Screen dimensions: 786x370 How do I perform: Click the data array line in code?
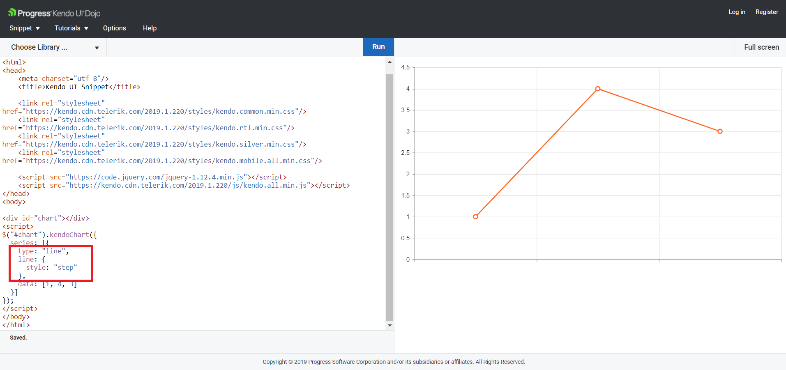point(47,284)
